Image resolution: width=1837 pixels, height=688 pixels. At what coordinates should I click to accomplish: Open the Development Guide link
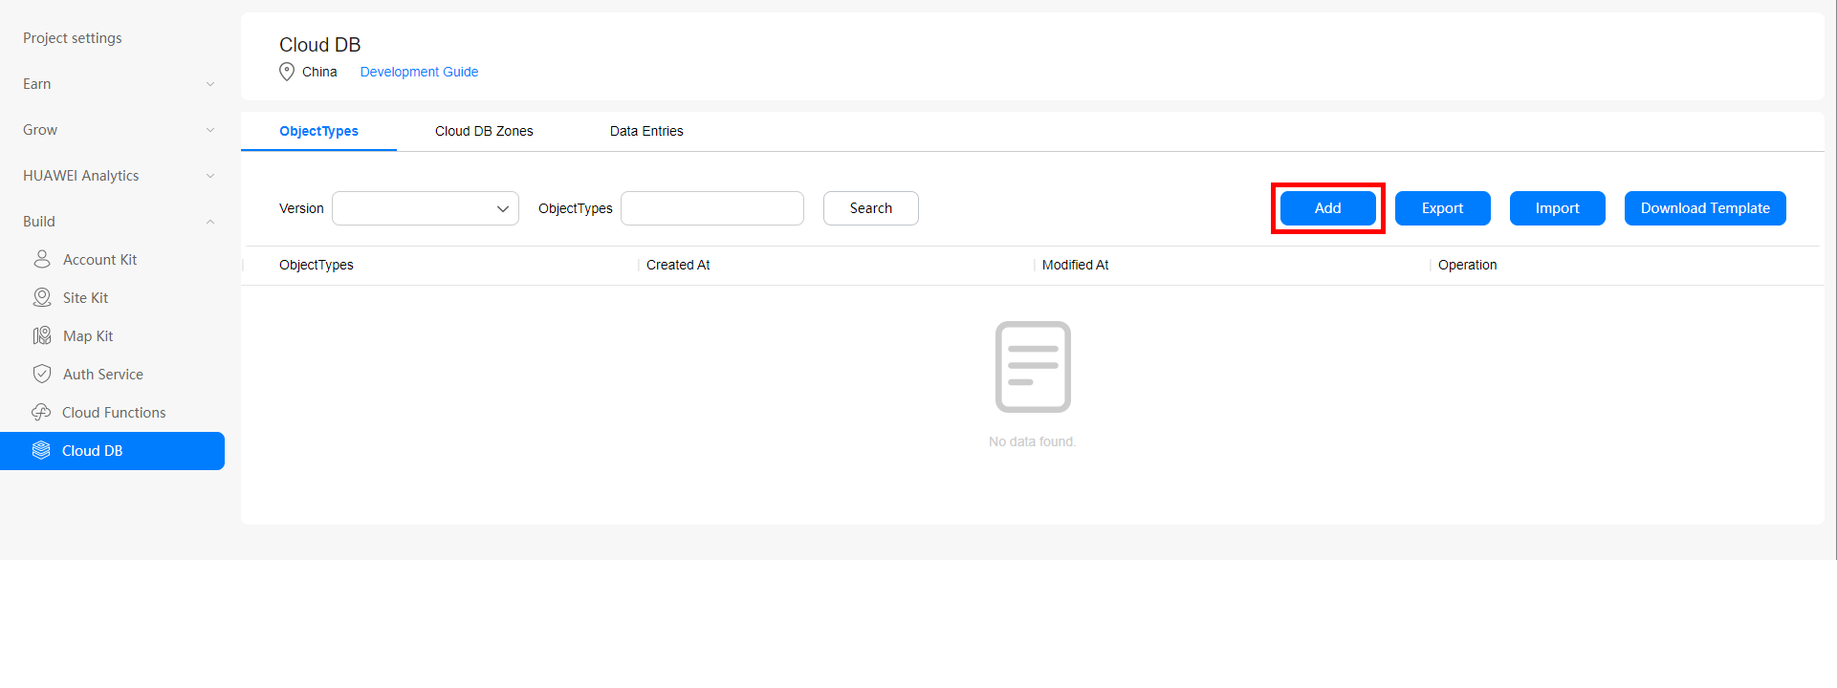(x=419, y=72)
